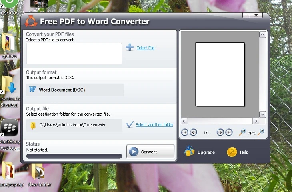Click the preview scroll up arrow

pos(262,34)
